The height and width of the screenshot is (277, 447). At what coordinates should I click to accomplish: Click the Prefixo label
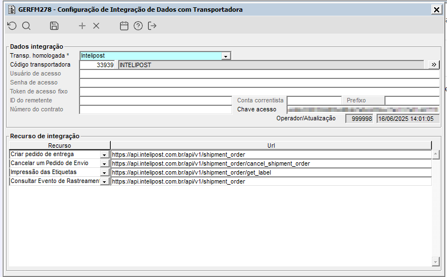tap(356, 100)
